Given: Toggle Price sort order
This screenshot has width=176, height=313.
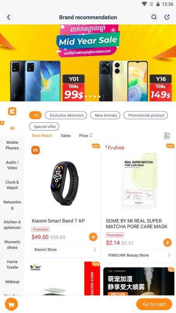Looking at the screenshot, I should [x=86, y=135].
